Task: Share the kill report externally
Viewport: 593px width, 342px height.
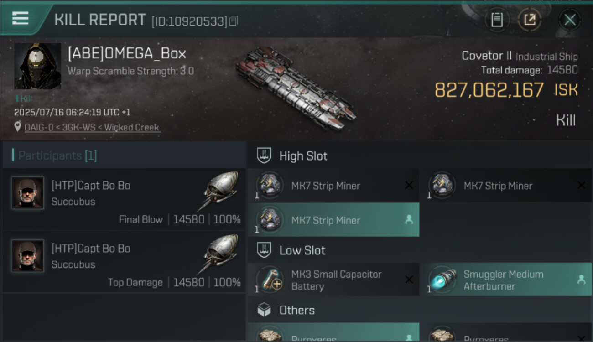Action: (x=529, y=20)
